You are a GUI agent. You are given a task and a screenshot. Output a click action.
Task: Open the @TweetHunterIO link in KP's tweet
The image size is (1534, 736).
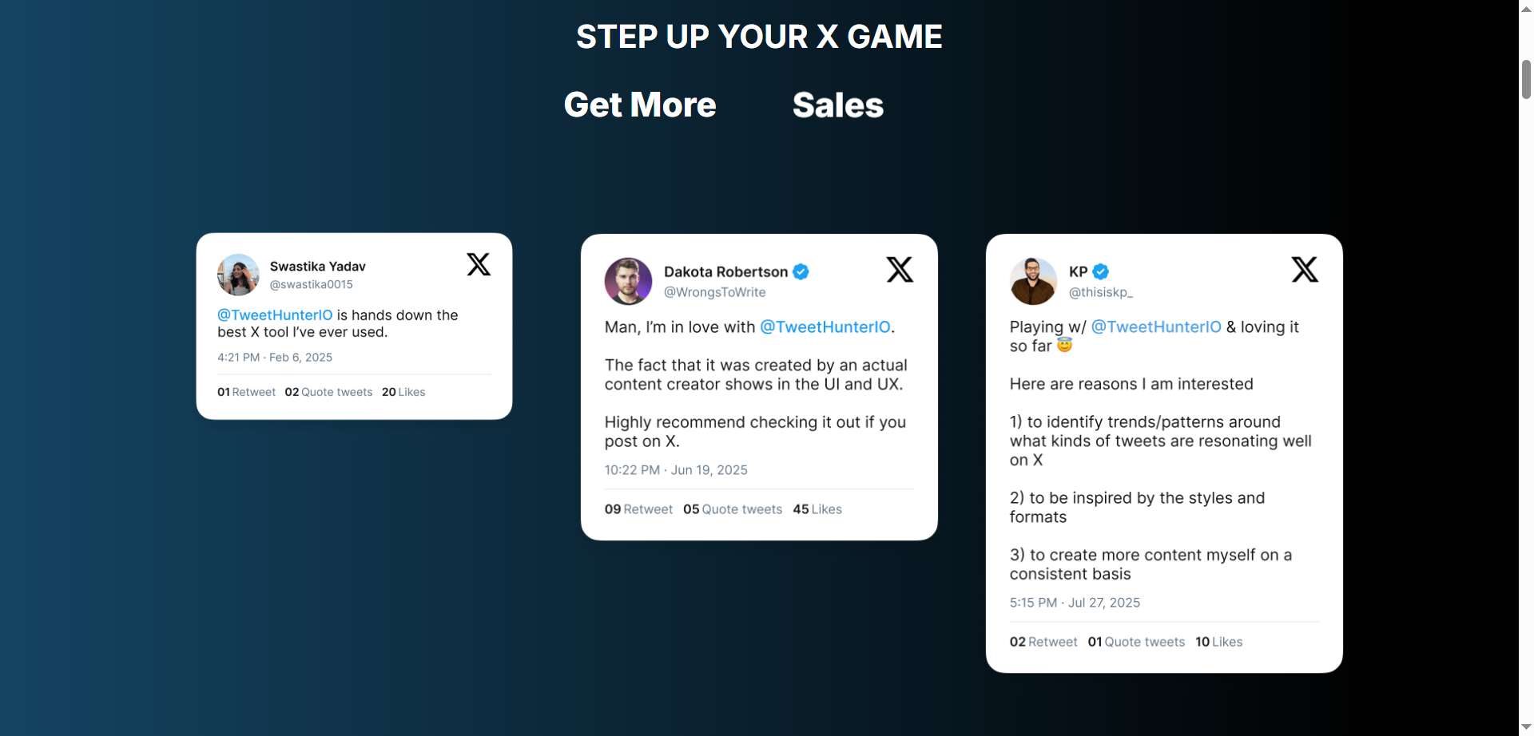1156,326
